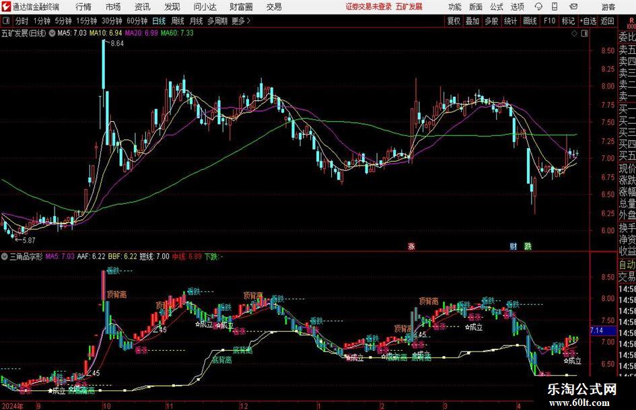Screen dimensions: 636x410
Task: Open the F10 company info button
Action: [549, 21]
